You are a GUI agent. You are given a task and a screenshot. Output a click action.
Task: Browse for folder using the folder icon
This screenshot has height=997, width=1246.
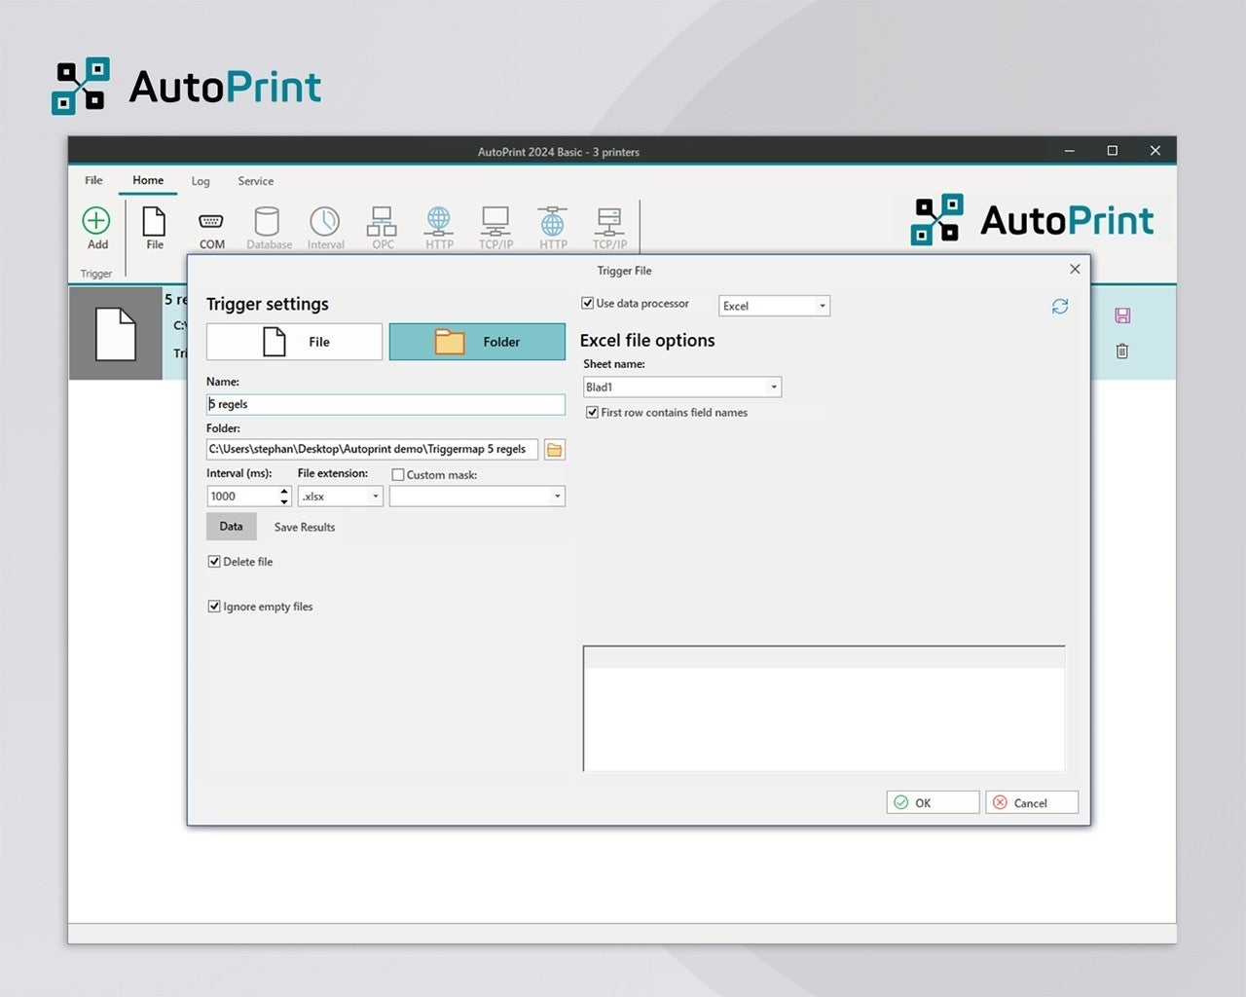tap(554, 450)
